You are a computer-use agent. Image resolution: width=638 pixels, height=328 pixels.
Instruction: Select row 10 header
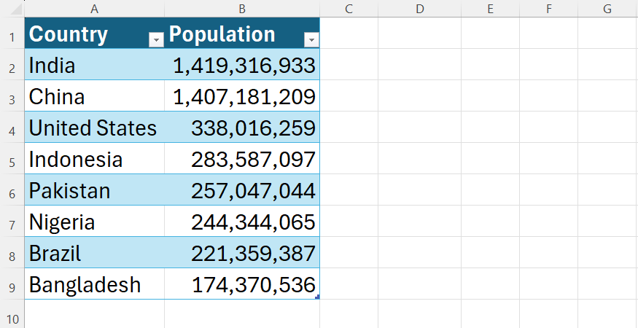[12, 313]
